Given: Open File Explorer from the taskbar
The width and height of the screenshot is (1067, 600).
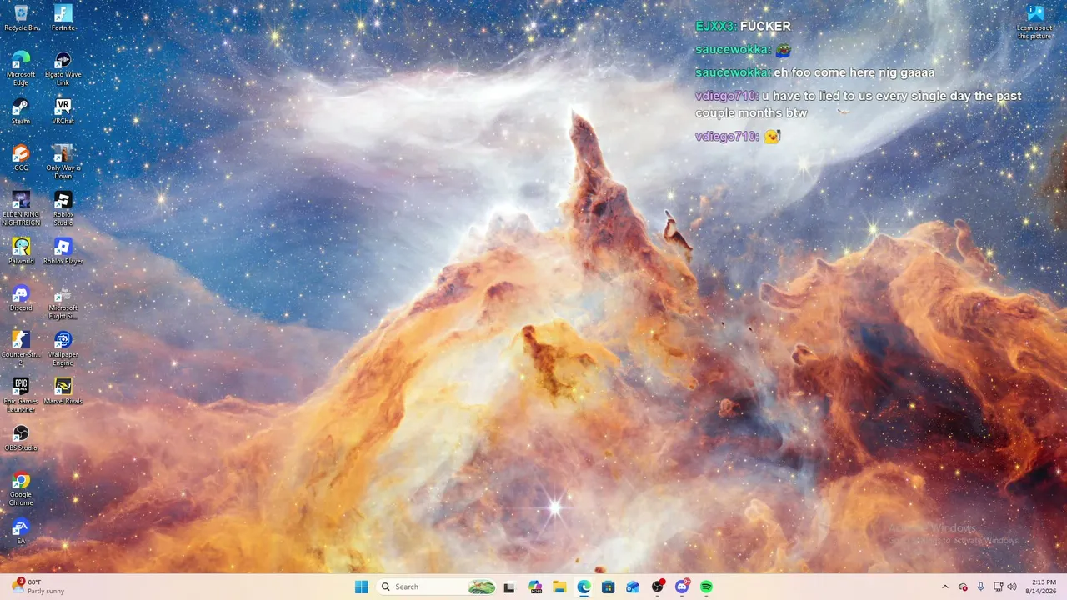Looking at the screenshot, I should [x=559, y=587].
